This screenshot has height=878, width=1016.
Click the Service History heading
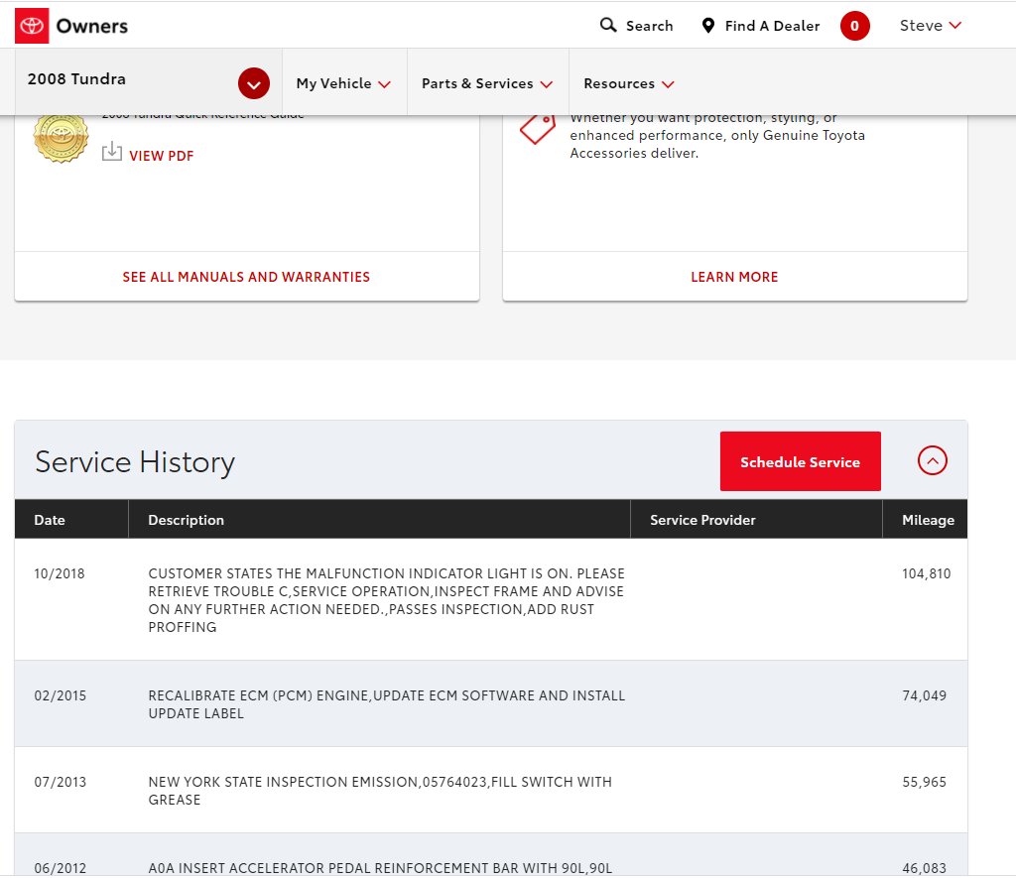(135, 462)
